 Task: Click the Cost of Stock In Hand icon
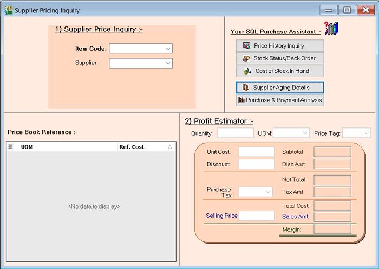tap(247, 71)
